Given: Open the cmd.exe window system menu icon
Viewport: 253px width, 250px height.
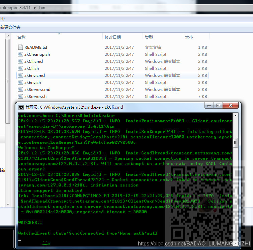Looking at the screenshot, I should [x=21, y=107].
